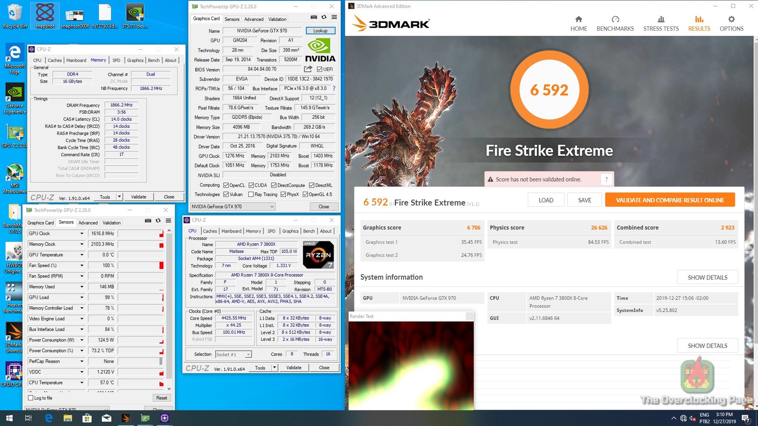This screenshot has height=426, width=758.
Task: Click bus interface question mark in GPU-Z
Action: 334,89
